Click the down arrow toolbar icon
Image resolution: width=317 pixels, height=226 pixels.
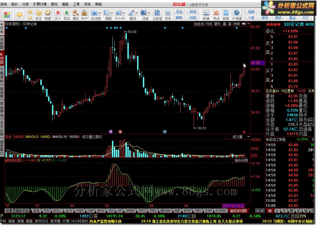coord(30,18)
